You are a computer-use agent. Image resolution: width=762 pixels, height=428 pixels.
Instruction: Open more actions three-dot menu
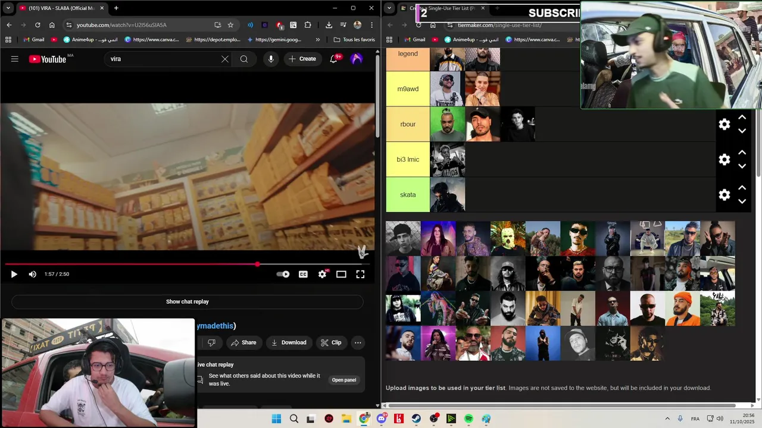coord(358,342)
